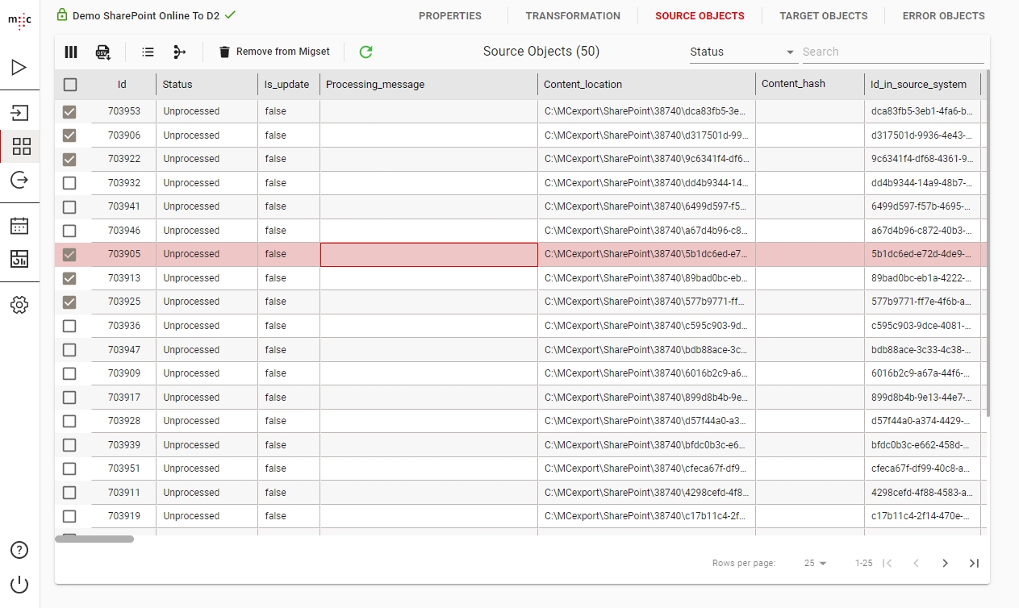Viewport: 1019px width, 608px height.
Task: Export table using the CSV icon
Action: click(103, 52)
